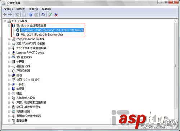Expand the 人体学输入设备 category
180x131 pixels.
pos(9,98)
